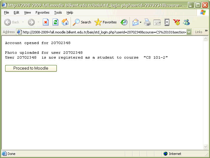Image resolution: width=210 pixels, height=158 pixels.
Task: Minimize the browser window
Action: 191,5
